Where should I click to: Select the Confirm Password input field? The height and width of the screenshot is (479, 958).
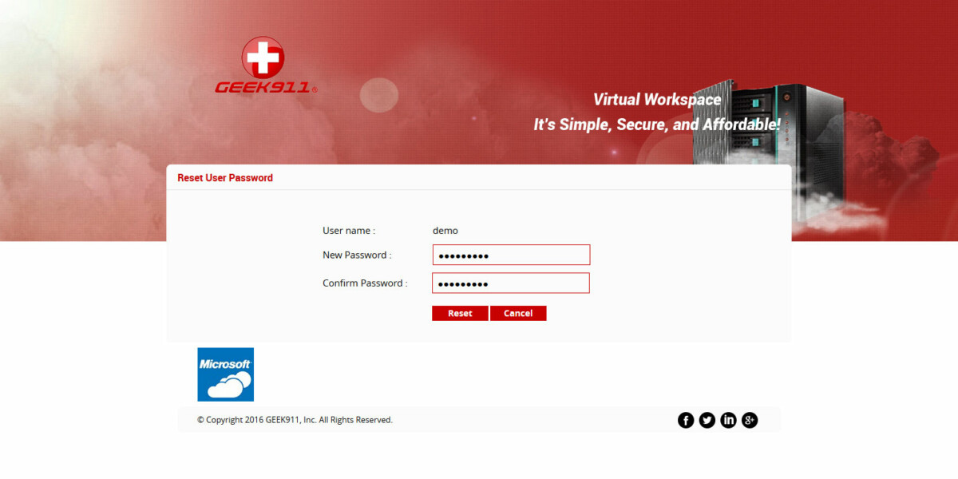click(x=511, y=283)
